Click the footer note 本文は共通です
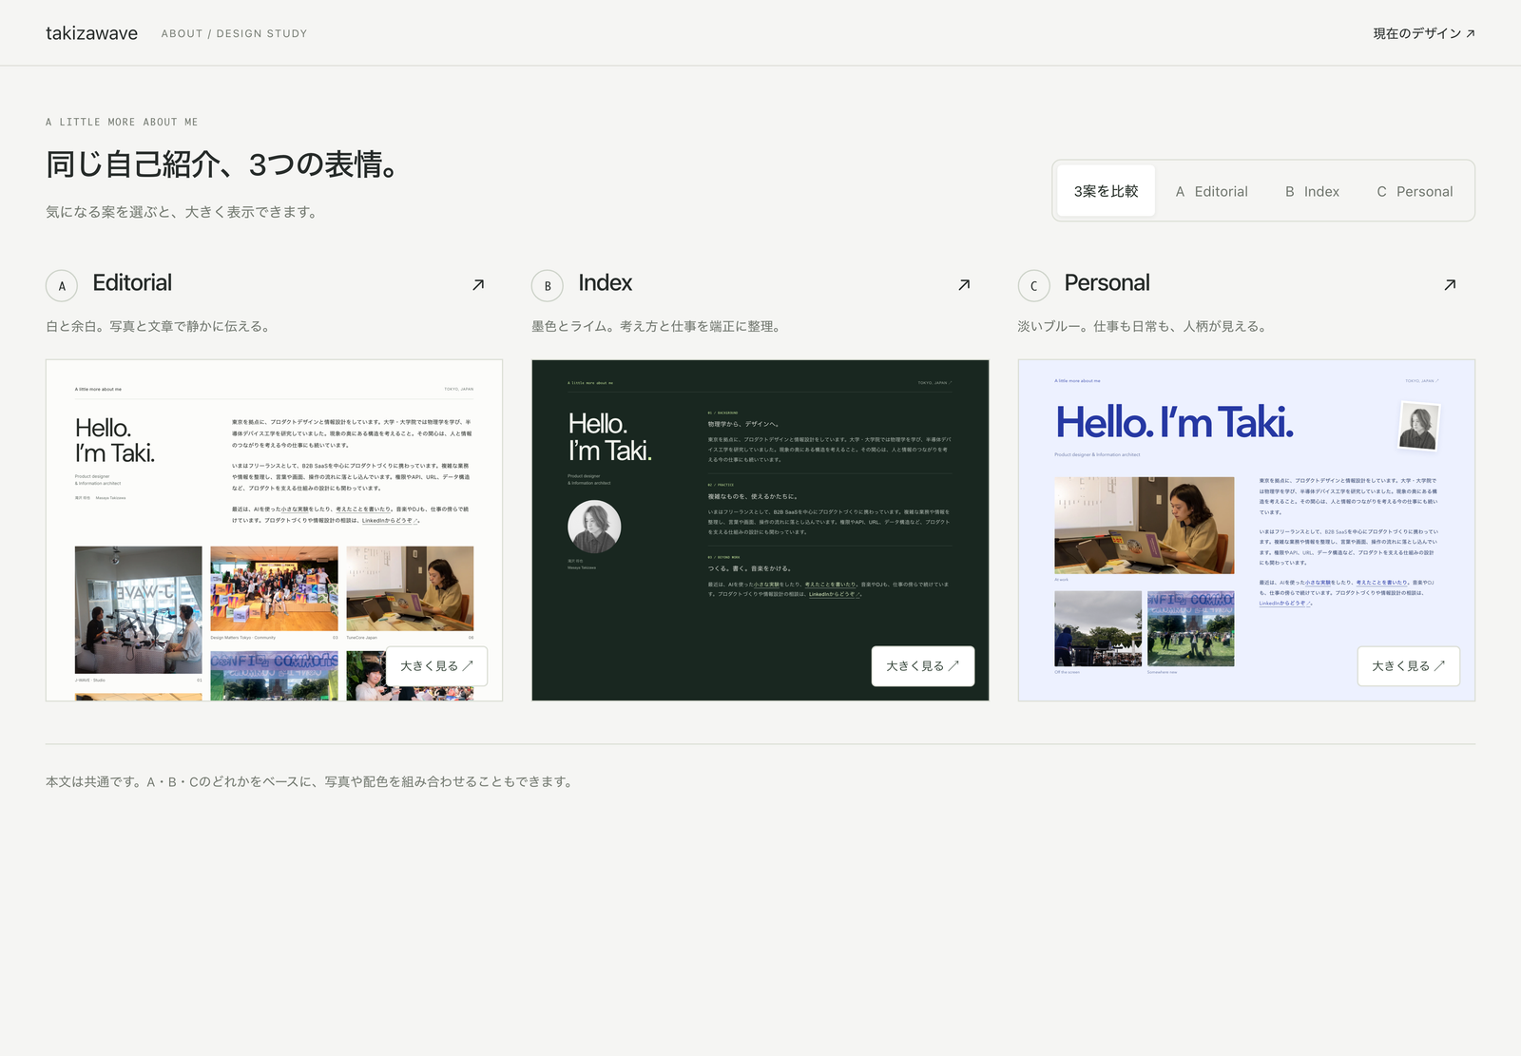The image size is (1521, 1056). tap(311, 782)
